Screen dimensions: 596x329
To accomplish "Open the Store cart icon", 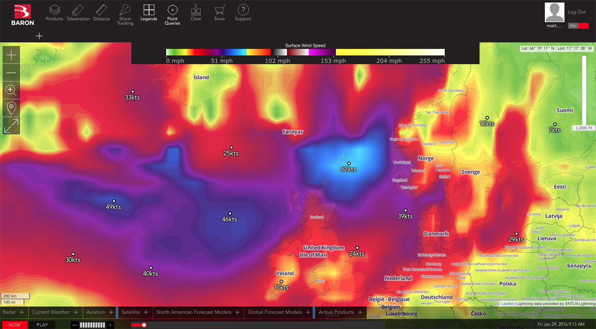I will point(219,13).
